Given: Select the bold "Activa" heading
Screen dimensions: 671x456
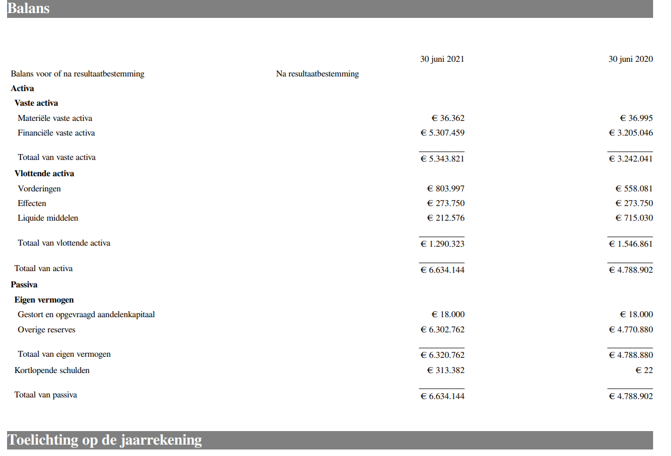Looking at the screenshot, I should (x=22, y=88).
